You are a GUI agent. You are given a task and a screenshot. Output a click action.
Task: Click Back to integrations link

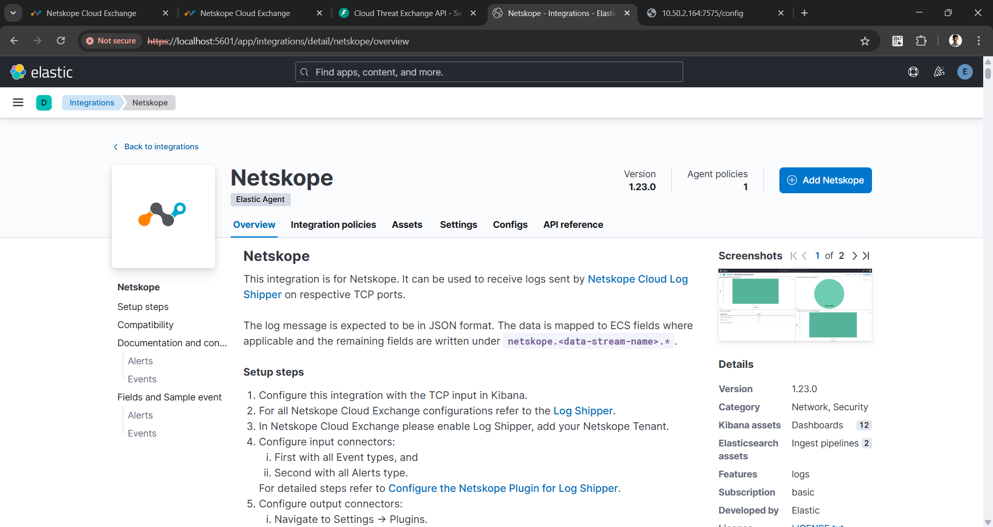coord(156,147)
